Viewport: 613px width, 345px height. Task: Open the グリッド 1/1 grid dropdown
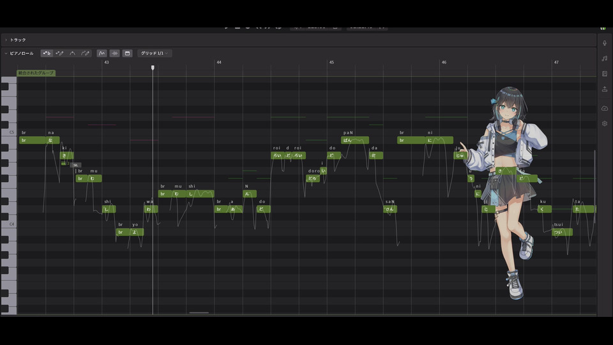155,53
